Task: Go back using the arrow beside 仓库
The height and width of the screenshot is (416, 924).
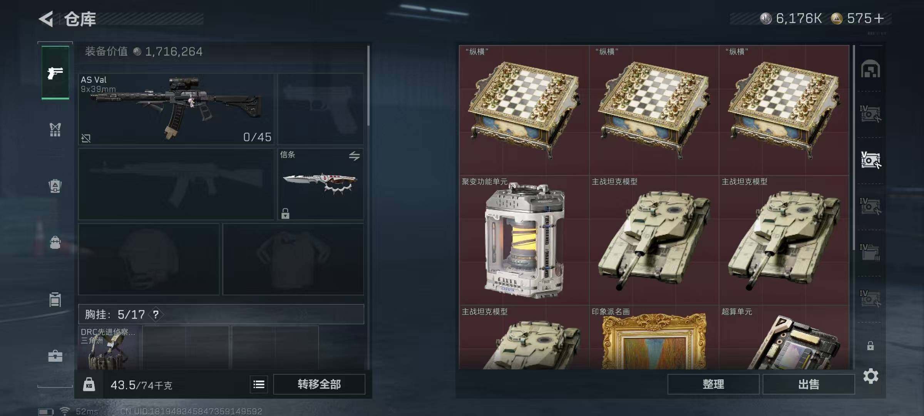Action: [46, 18]
